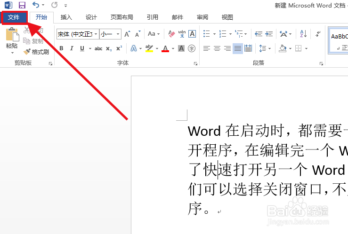Image resolution: width=348 pixels, height=234 pixels.
Task: Click the Grow Font icon
Action: (x=128, y=34)
